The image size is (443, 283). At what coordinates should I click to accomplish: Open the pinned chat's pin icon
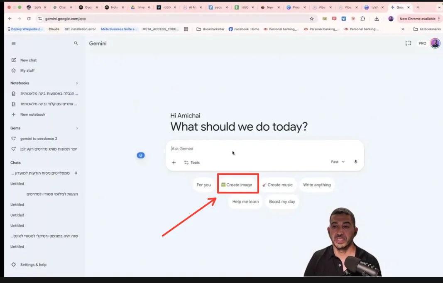point(76,173)
